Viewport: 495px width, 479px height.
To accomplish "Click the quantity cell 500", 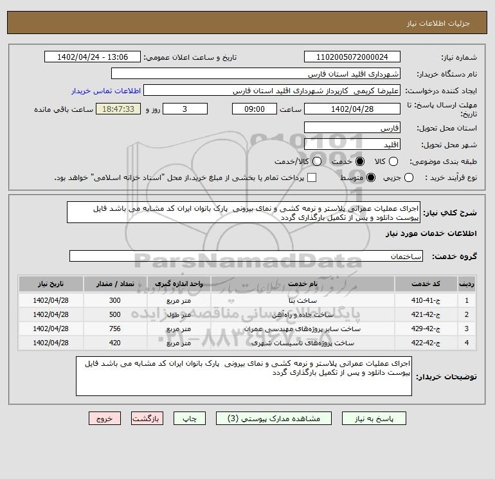I will (x=115, y=314).
